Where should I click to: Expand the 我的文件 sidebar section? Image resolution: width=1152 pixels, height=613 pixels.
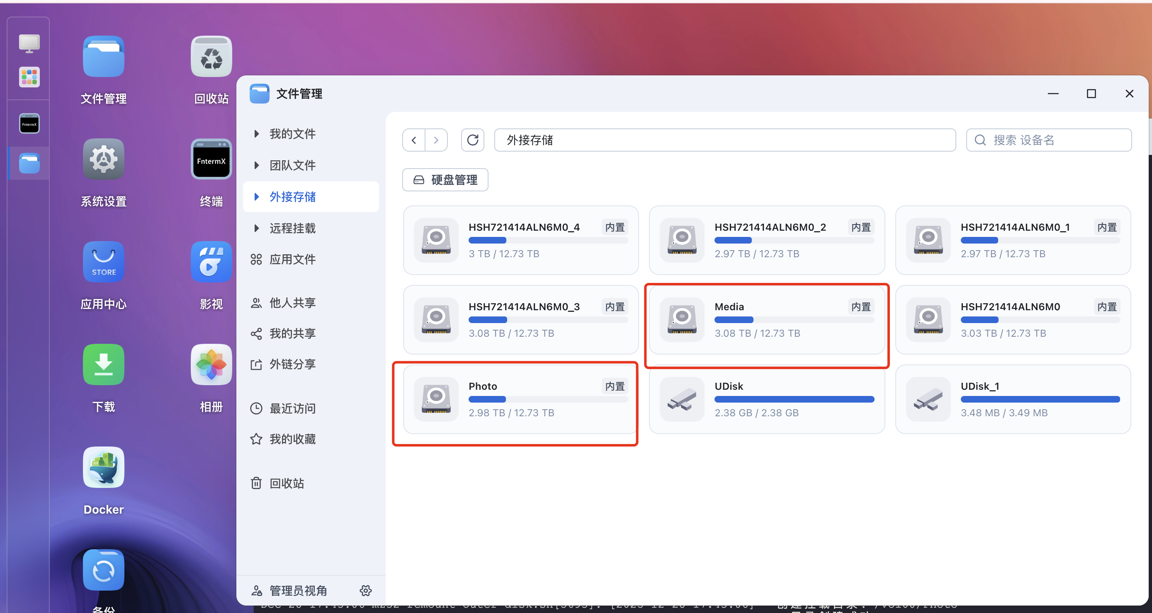coord(292,134)
